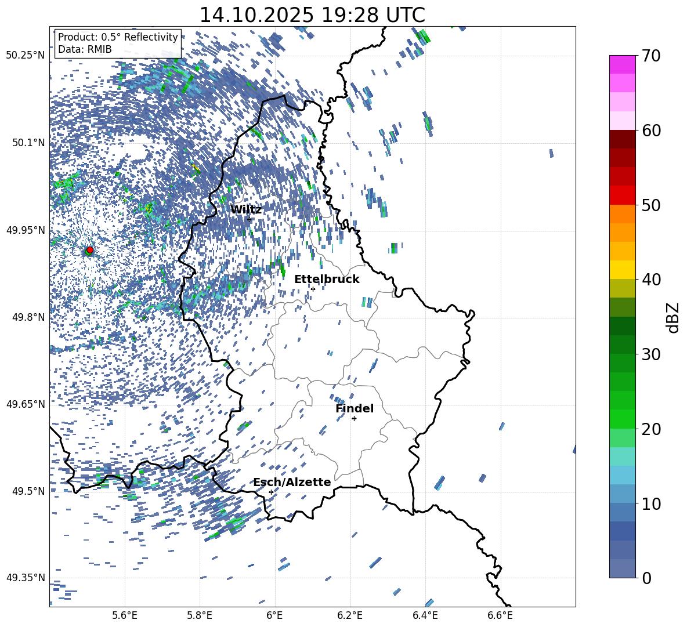
Task: Click latitude label 50.1°N
Action: pyautogui.click(x=28, y=143)
